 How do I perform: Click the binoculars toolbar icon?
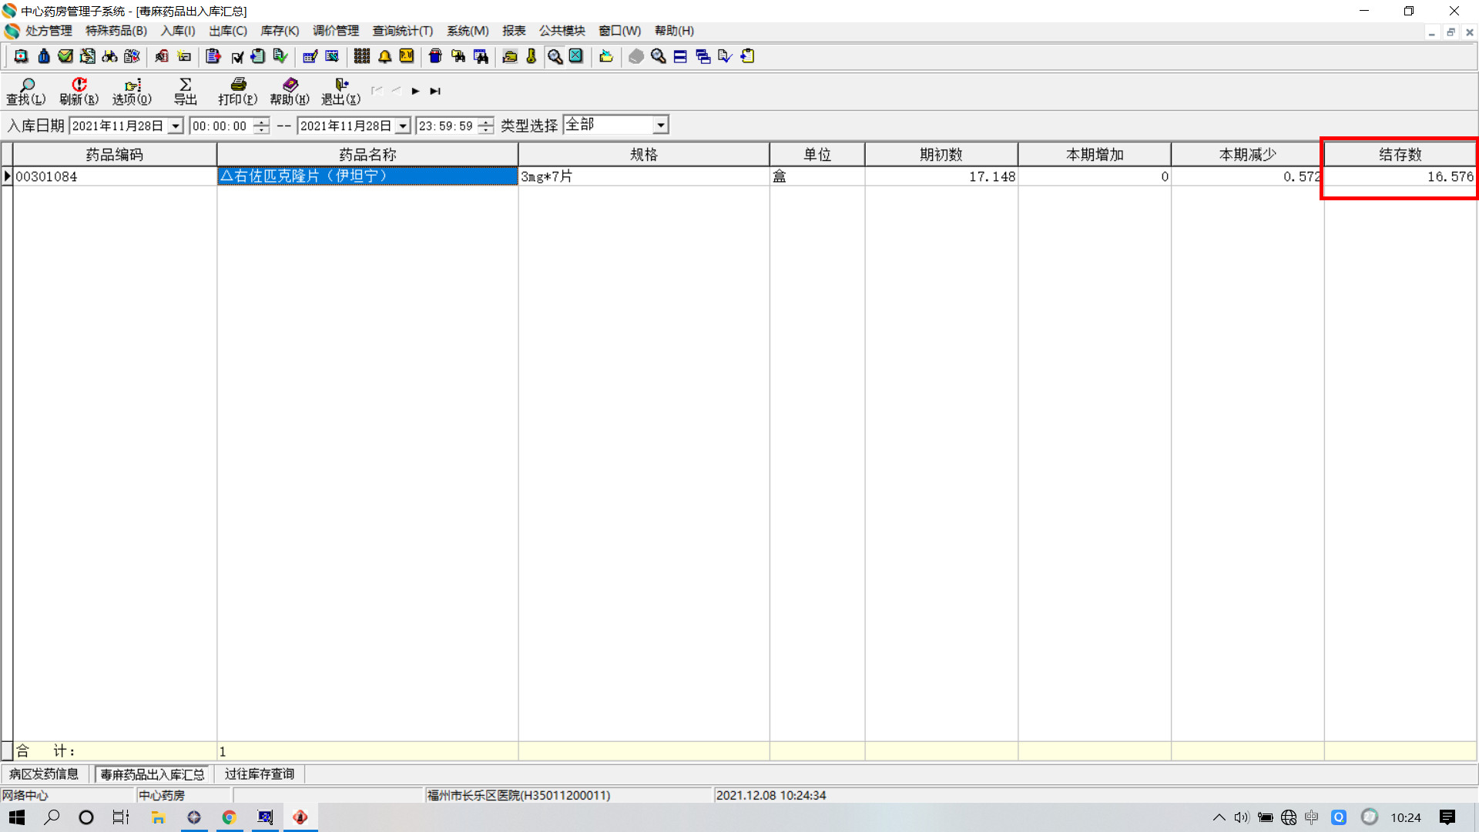pos(110,56)
